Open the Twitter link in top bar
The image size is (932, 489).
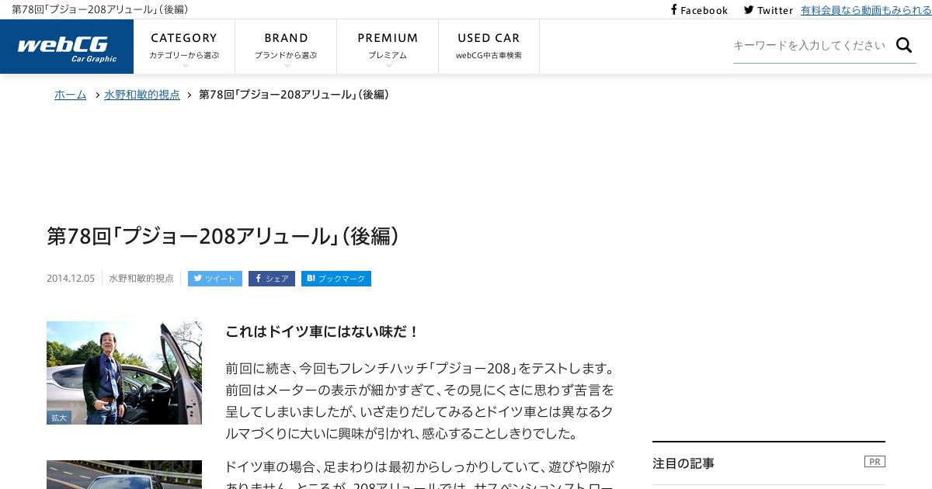768,10
